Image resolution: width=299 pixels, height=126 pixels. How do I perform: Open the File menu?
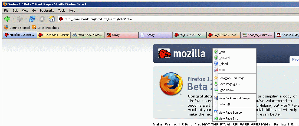(6, 10)
